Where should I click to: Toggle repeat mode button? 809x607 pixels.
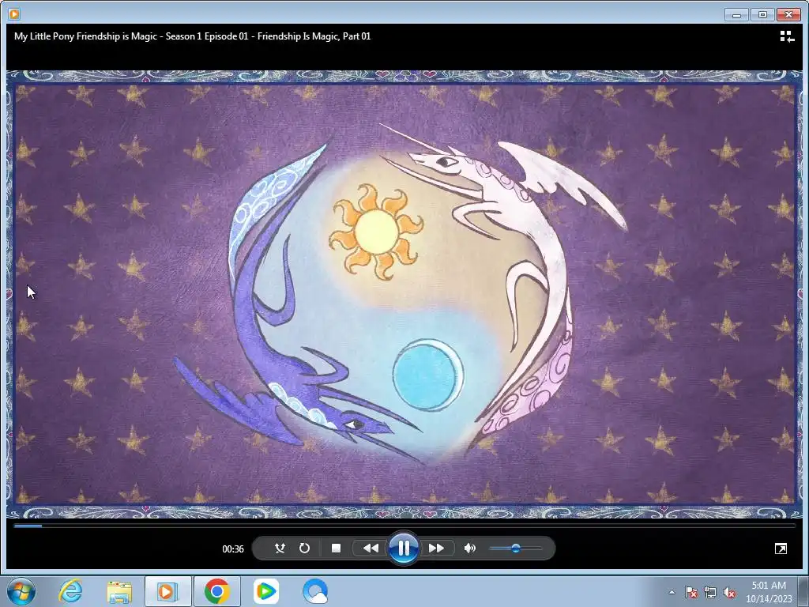coord(304,549)
